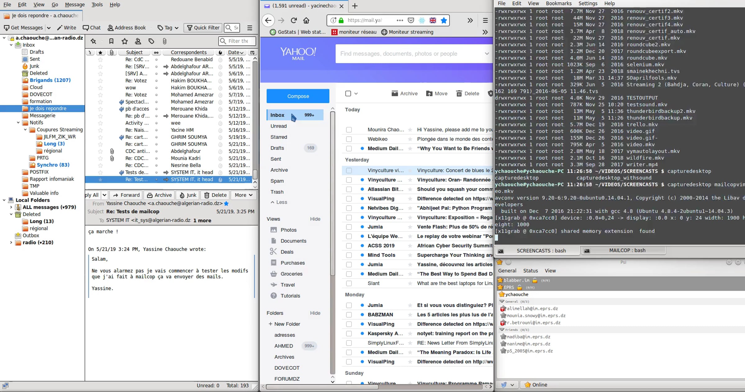This screenshot has width=745, height=392.
Task: Show more Firefox toolbar items chevron
Action: [470, 20]
